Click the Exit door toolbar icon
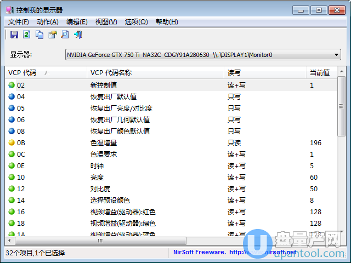The image size is (351, 263). point(78,35)
